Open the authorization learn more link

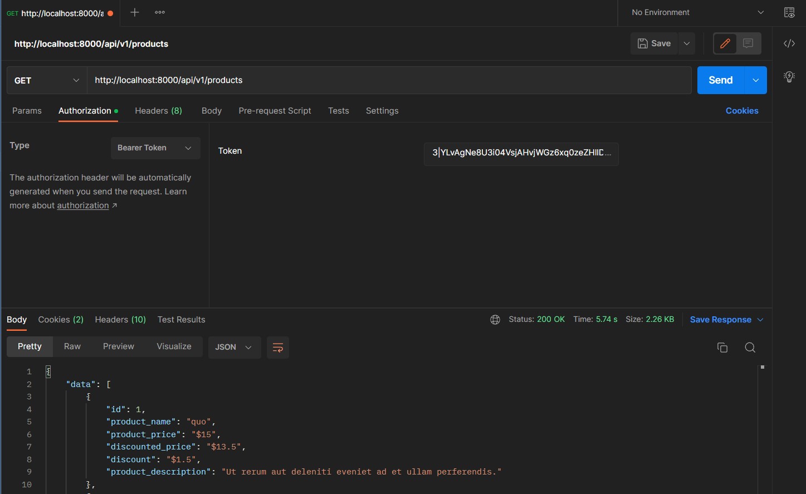[83, 206]
